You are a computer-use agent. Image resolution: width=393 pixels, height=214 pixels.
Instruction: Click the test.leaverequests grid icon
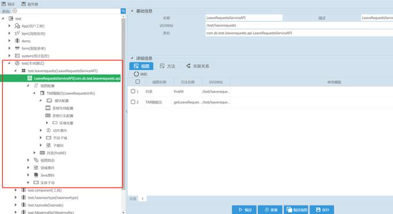click(24, 71)
